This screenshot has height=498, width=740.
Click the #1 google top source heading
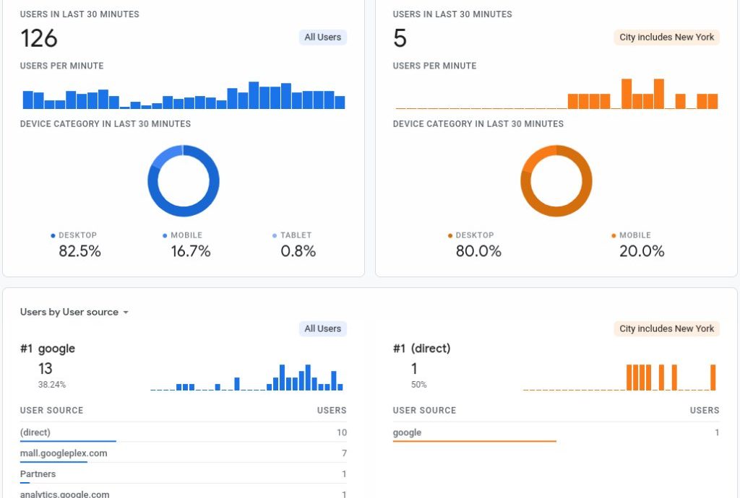(48, 349)
